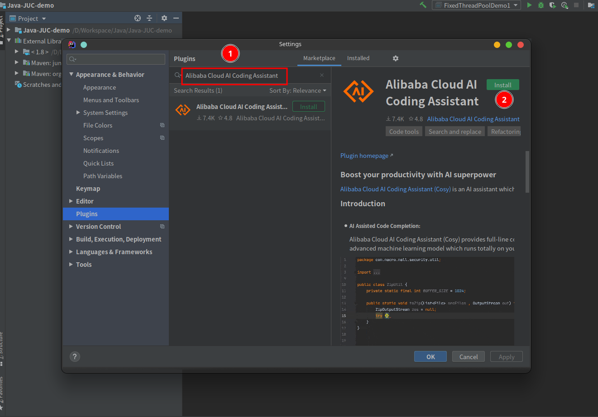Click the plugin search field text

coord(232,76)
